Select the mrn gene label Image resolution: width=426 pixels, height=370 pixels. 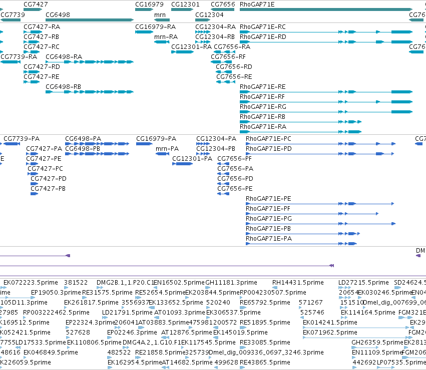coord(160,15)
